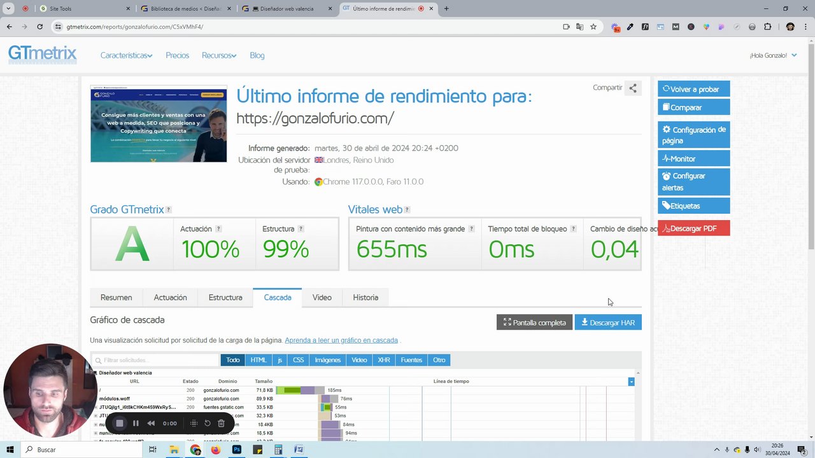Open the Chrome three-dot menu
815x458 pixels.
pos(805,27)
